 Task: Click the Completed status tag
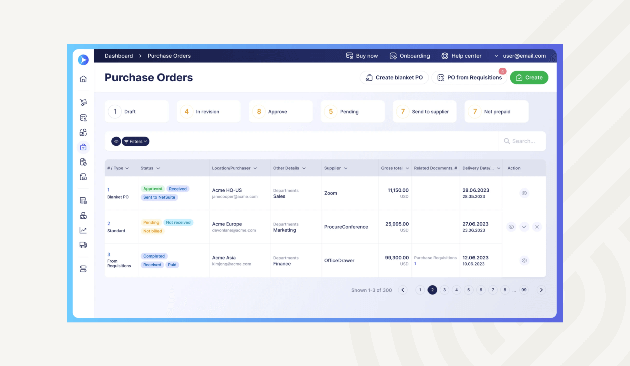pyautogui.click(x=154, y=256)
